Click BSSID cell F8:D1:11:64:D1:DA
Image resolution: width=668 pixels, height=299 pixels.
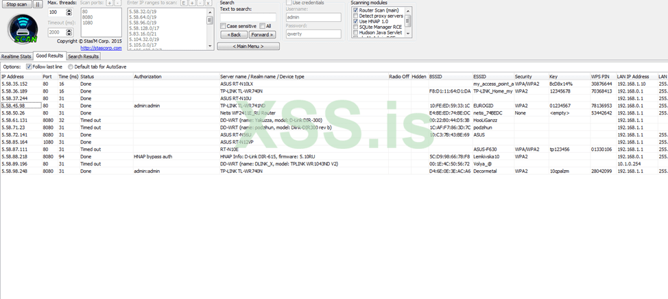(450, 91)
